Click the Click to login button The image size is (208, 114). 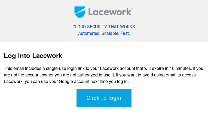pyautogui.click(x=104, y=98)
